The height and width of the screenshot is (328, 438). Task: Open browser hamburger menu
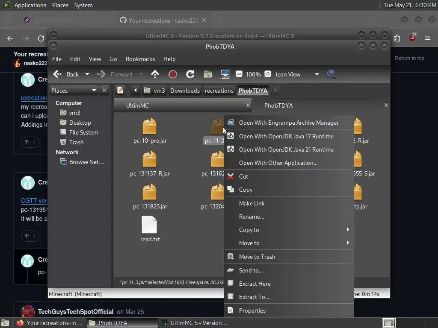coord(428,38)
